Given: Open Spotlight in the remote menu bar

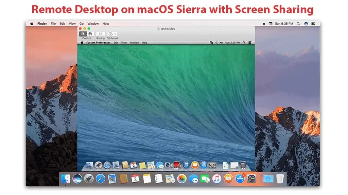Looking at the screenshot, I should click(244, 42).
